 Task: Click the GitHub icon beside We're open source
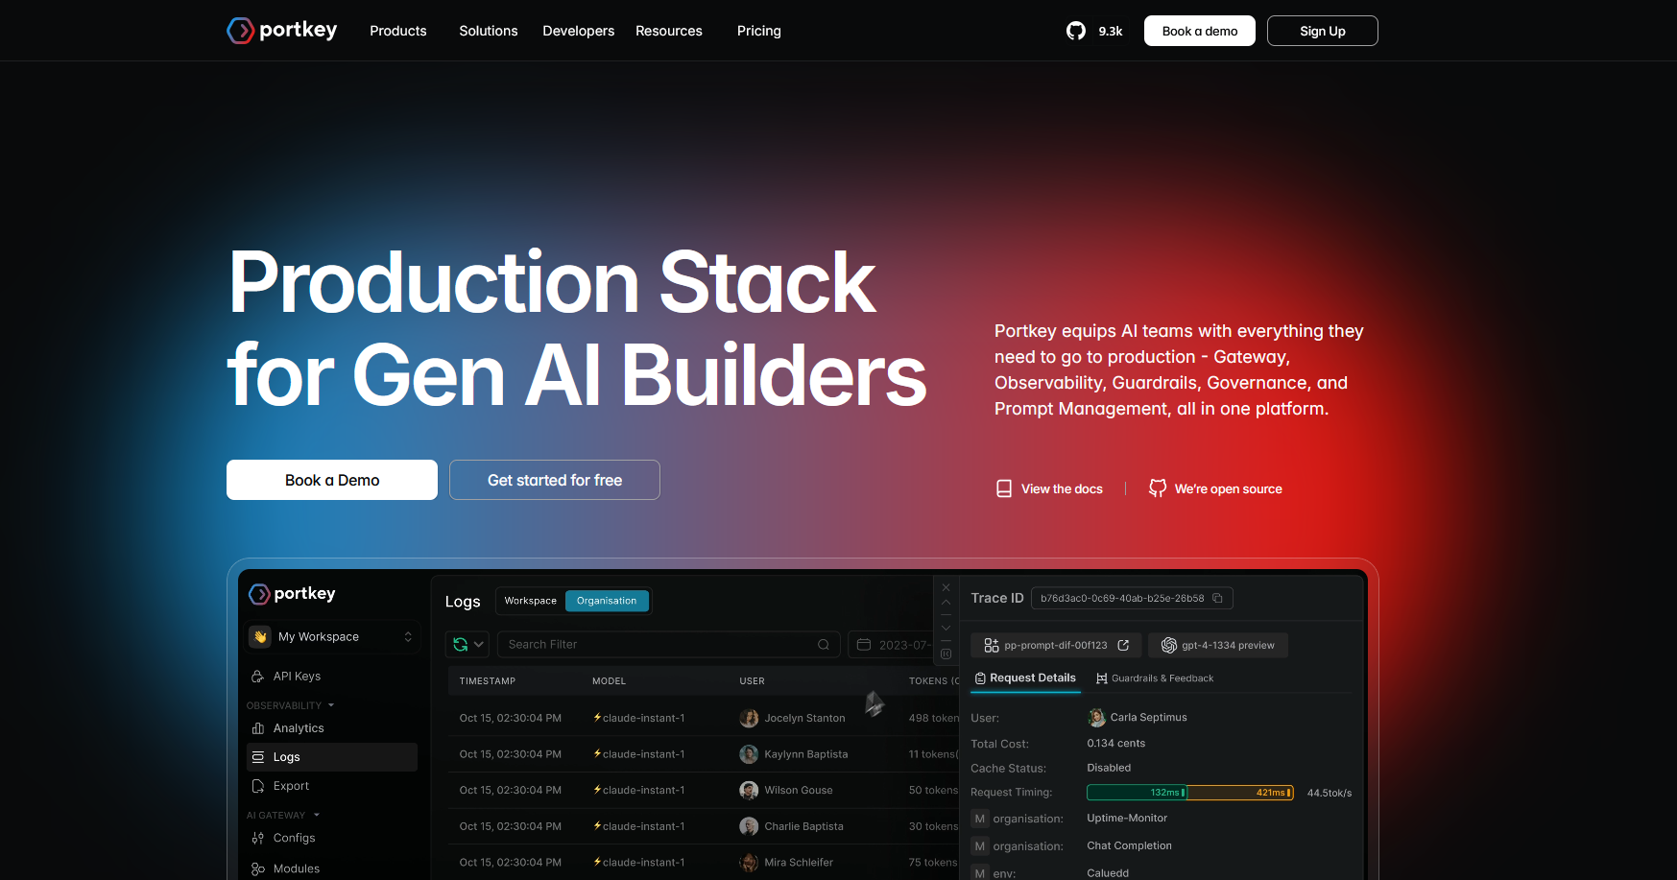coord(1158,488)
